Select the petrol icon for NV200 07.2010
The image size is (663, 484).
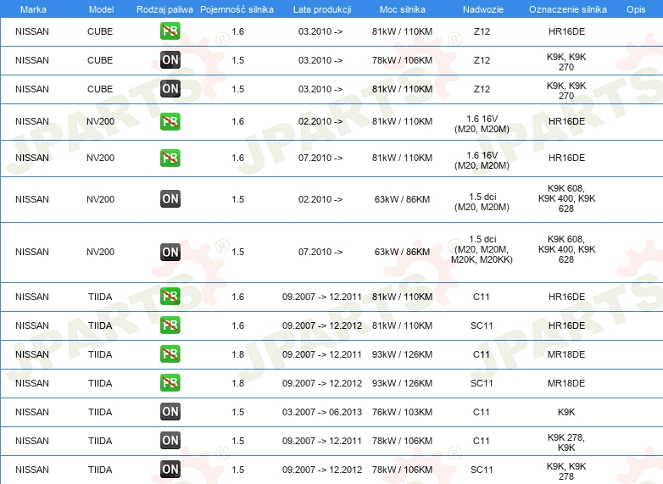(x=170, y=158)
